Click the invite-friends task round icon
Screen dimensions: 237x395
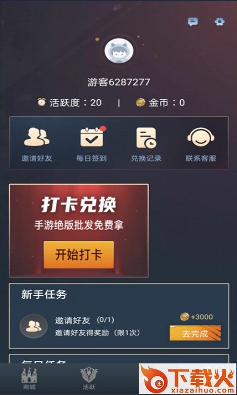(34, 326)
